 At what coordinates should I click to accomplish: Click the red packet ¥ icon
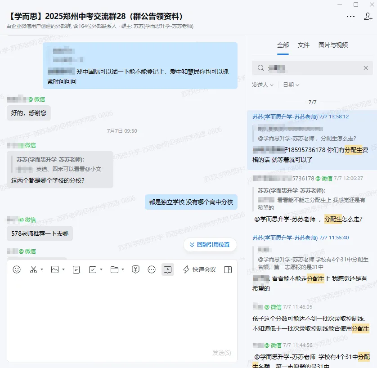pos(135,269)
